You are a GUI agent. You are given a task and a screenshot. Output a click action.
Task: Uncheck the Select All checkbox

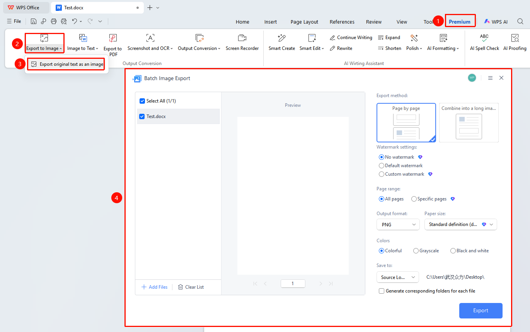[142, 101]
